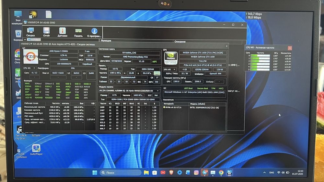This screenshot has width=324, height=182.
Task: Click the Core 1 frequency bar
Action: tap(260, 59)
